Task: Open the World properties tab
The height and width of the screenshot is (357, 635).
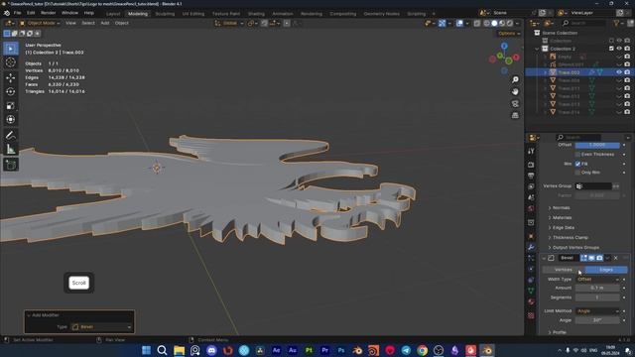Action: point(532,208)
